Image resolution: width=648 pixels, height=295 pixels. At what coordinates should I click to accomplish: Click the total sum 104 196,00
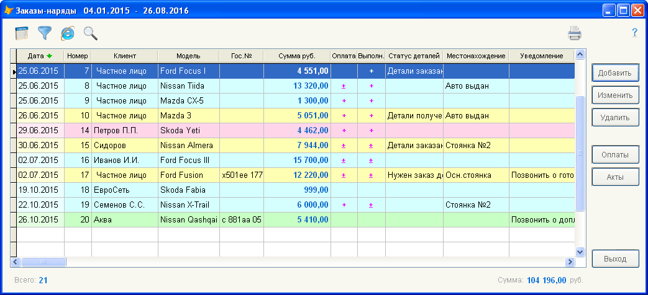[x=546, y=281]
